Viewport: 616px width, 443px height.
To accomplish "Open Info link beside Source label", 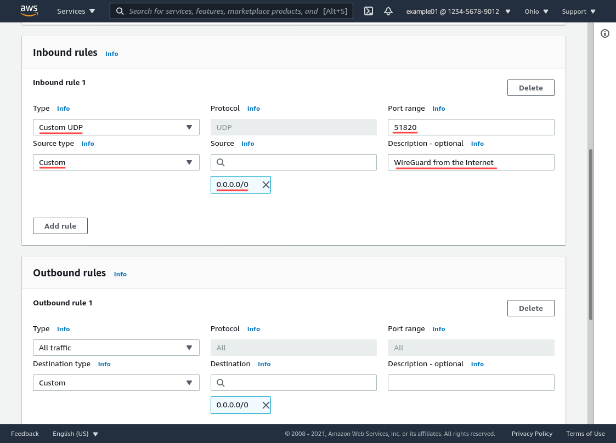I will (248, 144).
